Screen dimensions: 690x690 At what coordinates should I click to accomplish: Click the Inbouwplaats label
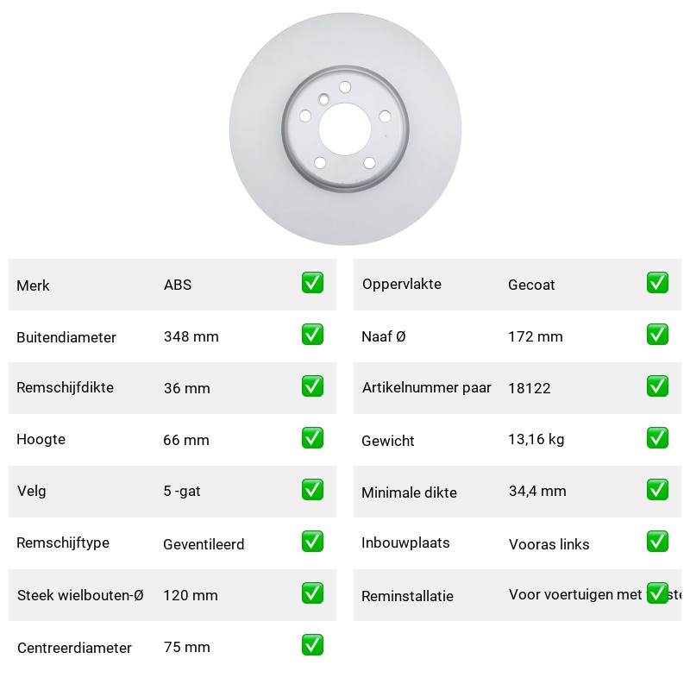pos(405,543)
